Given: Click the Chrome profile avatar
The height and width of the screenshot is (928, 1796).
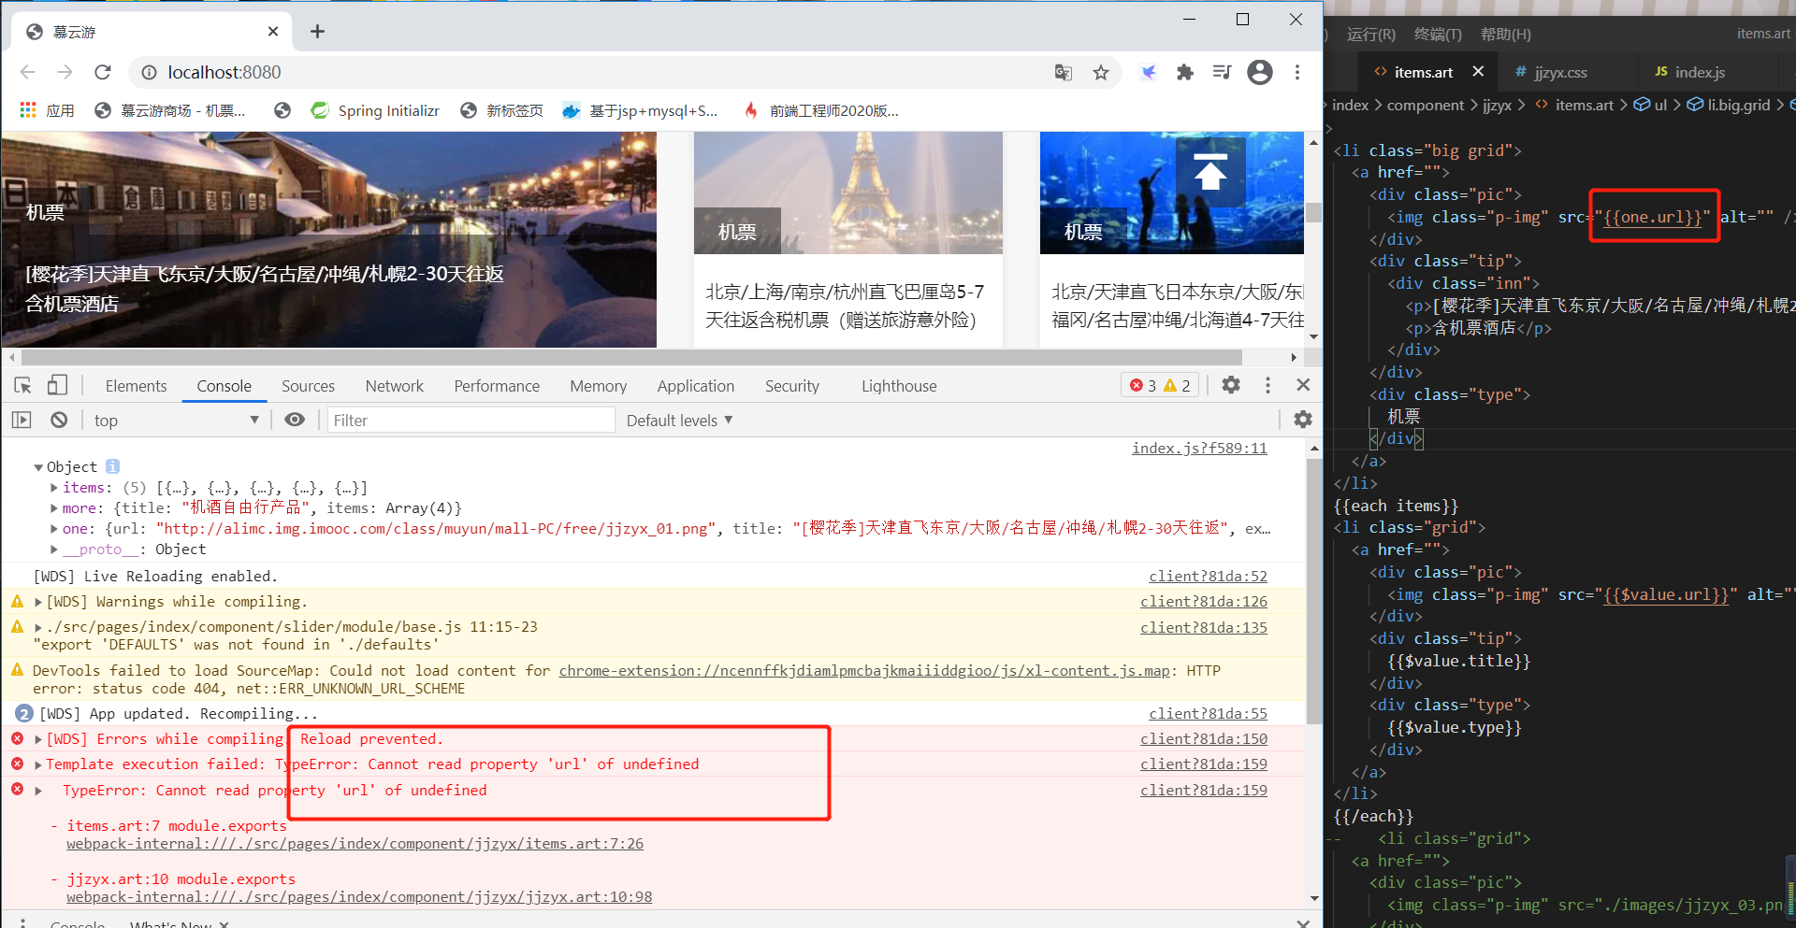Looking at the screenshot, I should [1260, 72].
